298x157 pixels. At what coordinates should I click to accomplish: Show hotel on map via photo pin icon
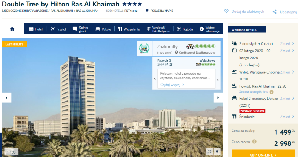(217, 151)
